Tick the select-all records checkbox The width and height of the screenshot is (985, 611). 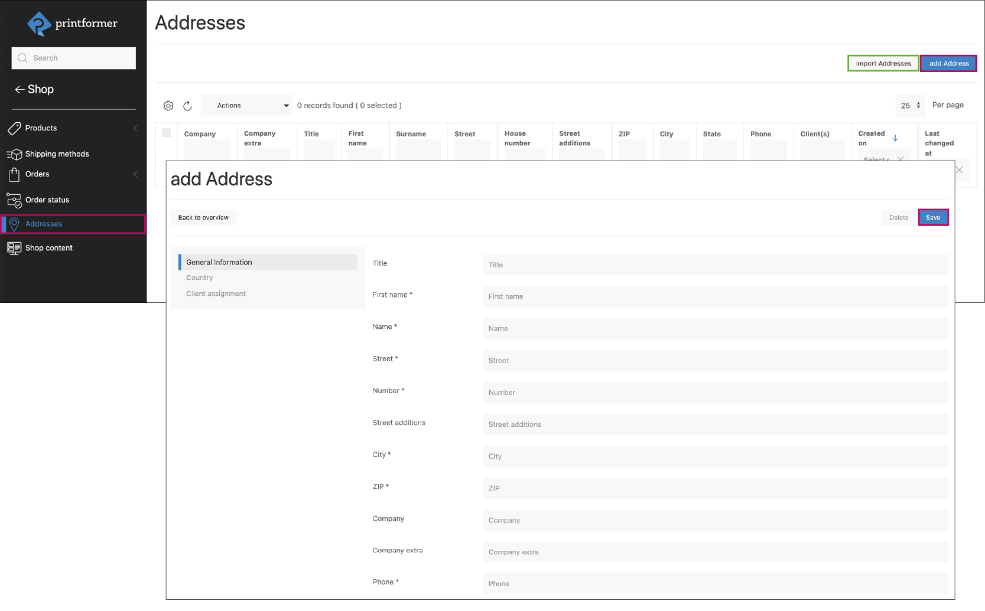[x=167, y=133]
